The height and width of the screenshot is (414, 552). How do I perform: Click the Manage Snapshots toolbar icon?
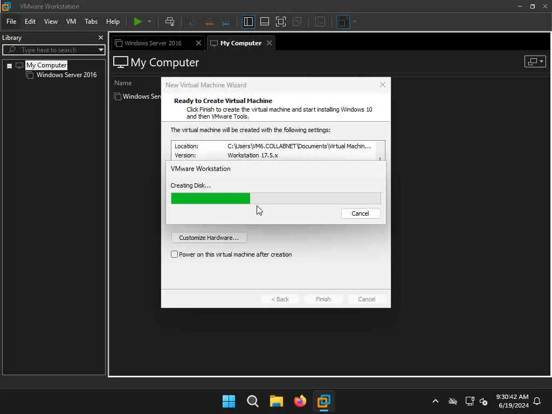(226, 22)
